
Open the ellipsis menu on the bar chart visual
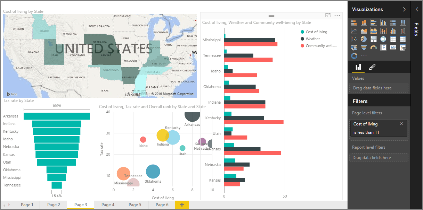(x=336, y=15)
